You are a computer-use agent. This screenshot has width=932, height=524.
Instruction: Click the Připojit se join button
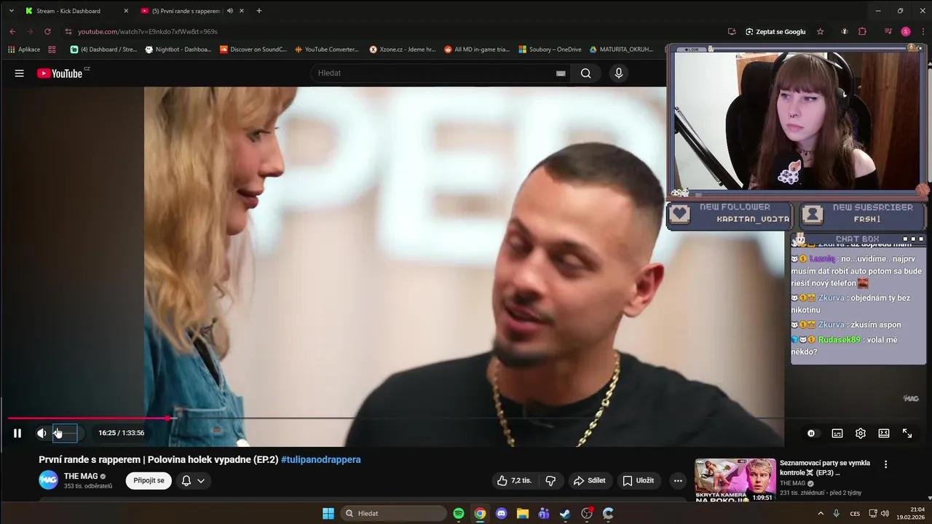pos(149,480)
